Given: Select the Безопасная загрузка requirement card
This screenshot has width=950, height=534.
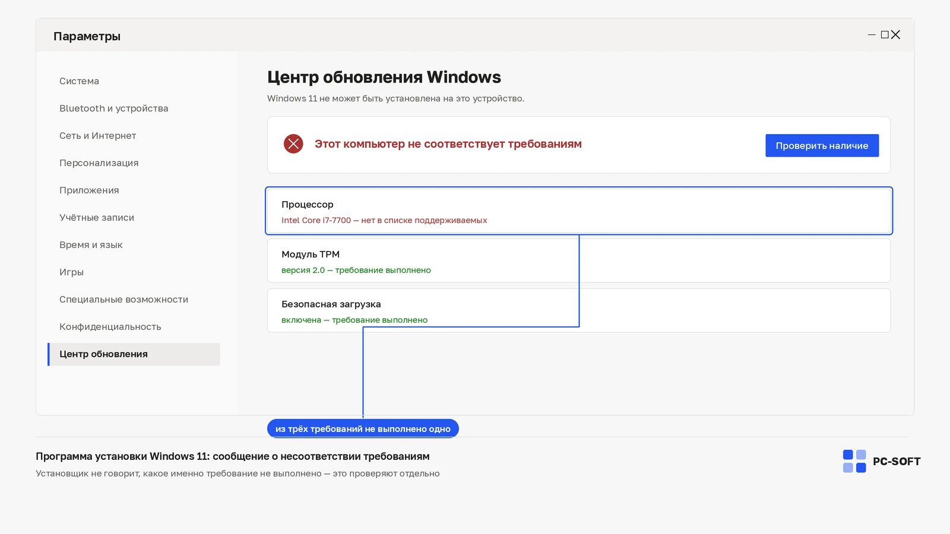Looking at the screenshot, I should [579, 310].
